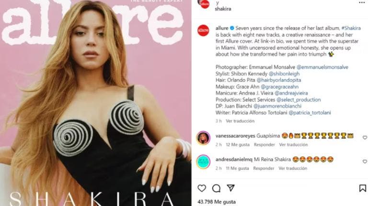Reply to vanessacaroreyes with Responder
The height and width of the screenshot is (206, 369).
tap(264, 145)
